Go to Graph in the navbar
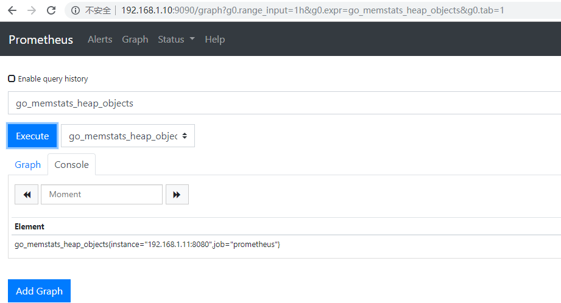Viewport: 561px width, 303px height. click(135, 40)
